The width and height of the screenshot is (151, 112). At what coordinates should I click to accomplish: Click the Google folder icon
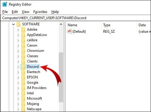23,83
